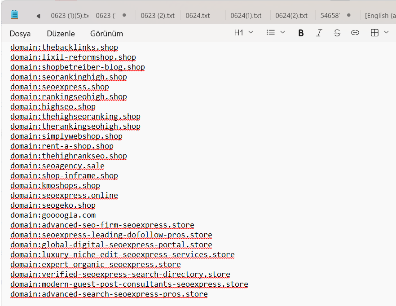
Task: Click line domain:thehighrankseo.shop
Action: [x=68, y=156]
